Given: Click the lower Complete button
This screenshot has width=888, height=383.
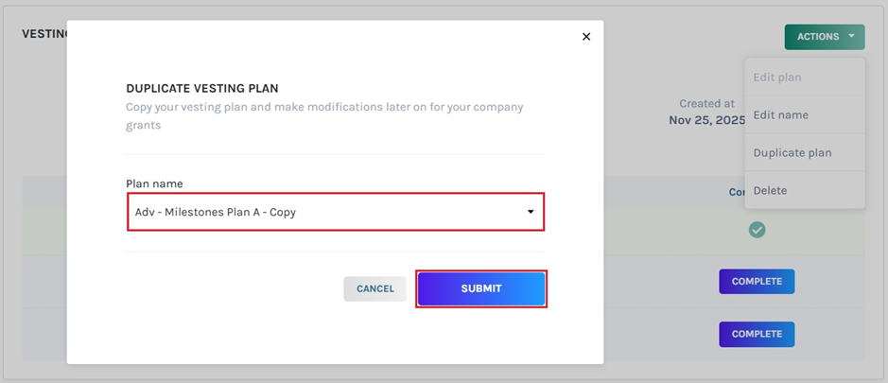Looking at the screenshot, I should 757,334.
